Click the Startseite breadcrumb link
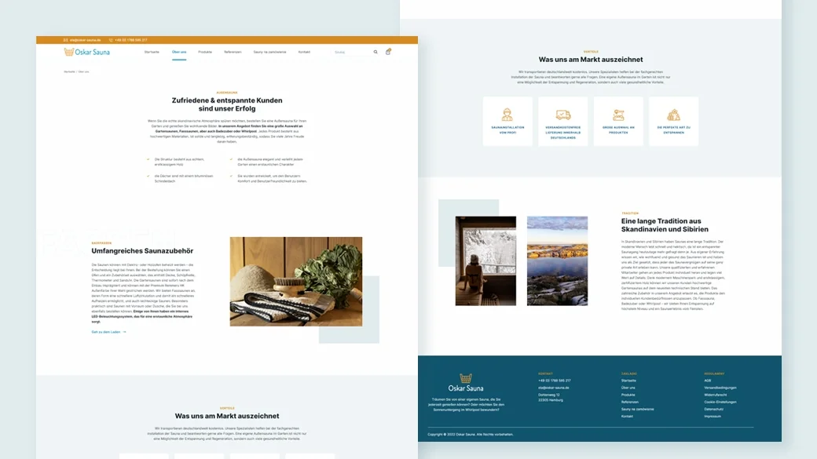The width and height of the screenshot is (817, 459). tap(69, 72)
